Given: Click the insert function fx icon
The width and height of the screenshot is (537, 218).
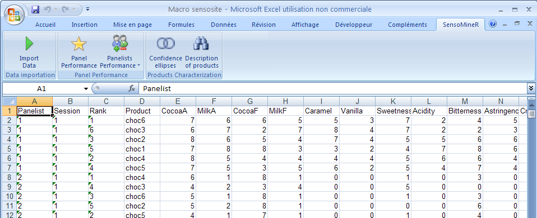Looking at the screenshot, I should click(x=132, y=89).
